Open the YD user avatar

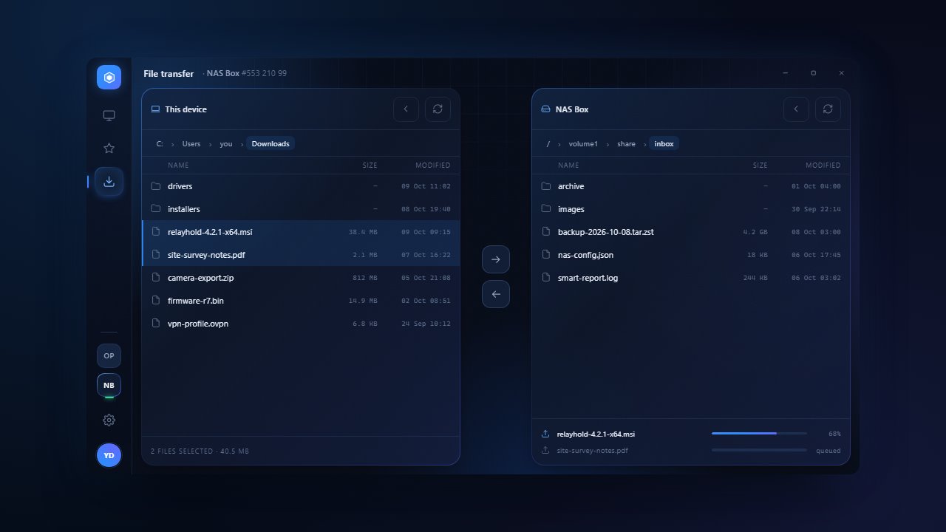109,455
